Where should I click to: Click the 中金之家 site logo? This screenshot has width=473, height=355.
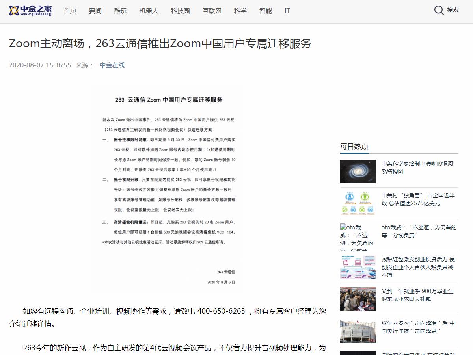tap(30, 11)
